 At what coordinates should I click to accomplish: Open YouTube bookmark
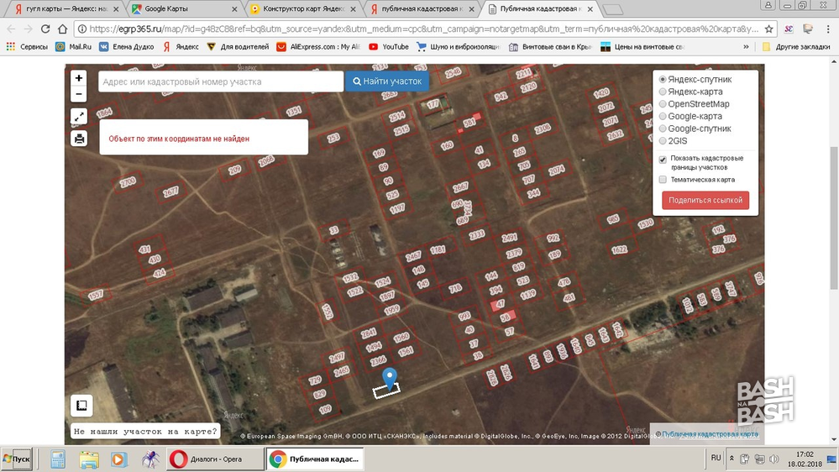click(x=389, y=46)
